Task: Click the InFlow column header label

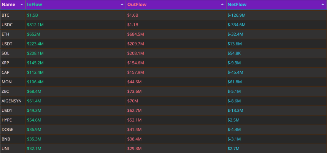Action: coord(34,5)
